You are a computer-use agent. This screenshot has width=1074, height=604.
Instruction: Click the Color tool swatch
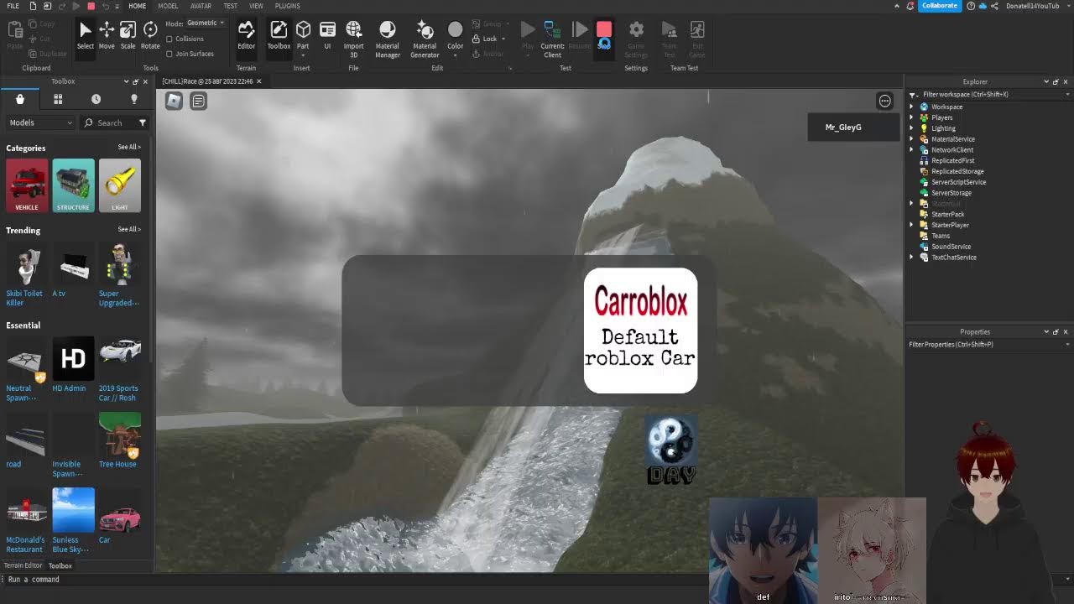(455, 32)
